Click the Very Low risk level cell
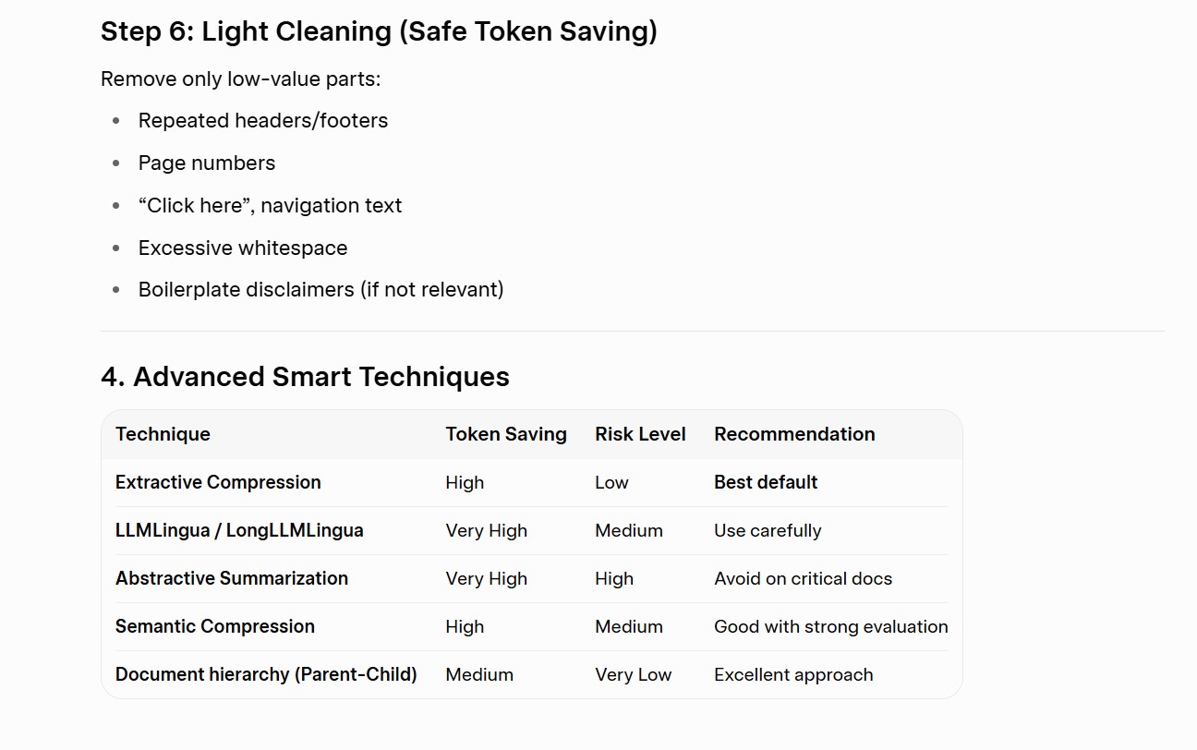This screenshot has height=750, width=1197. [x=633, y=674]
